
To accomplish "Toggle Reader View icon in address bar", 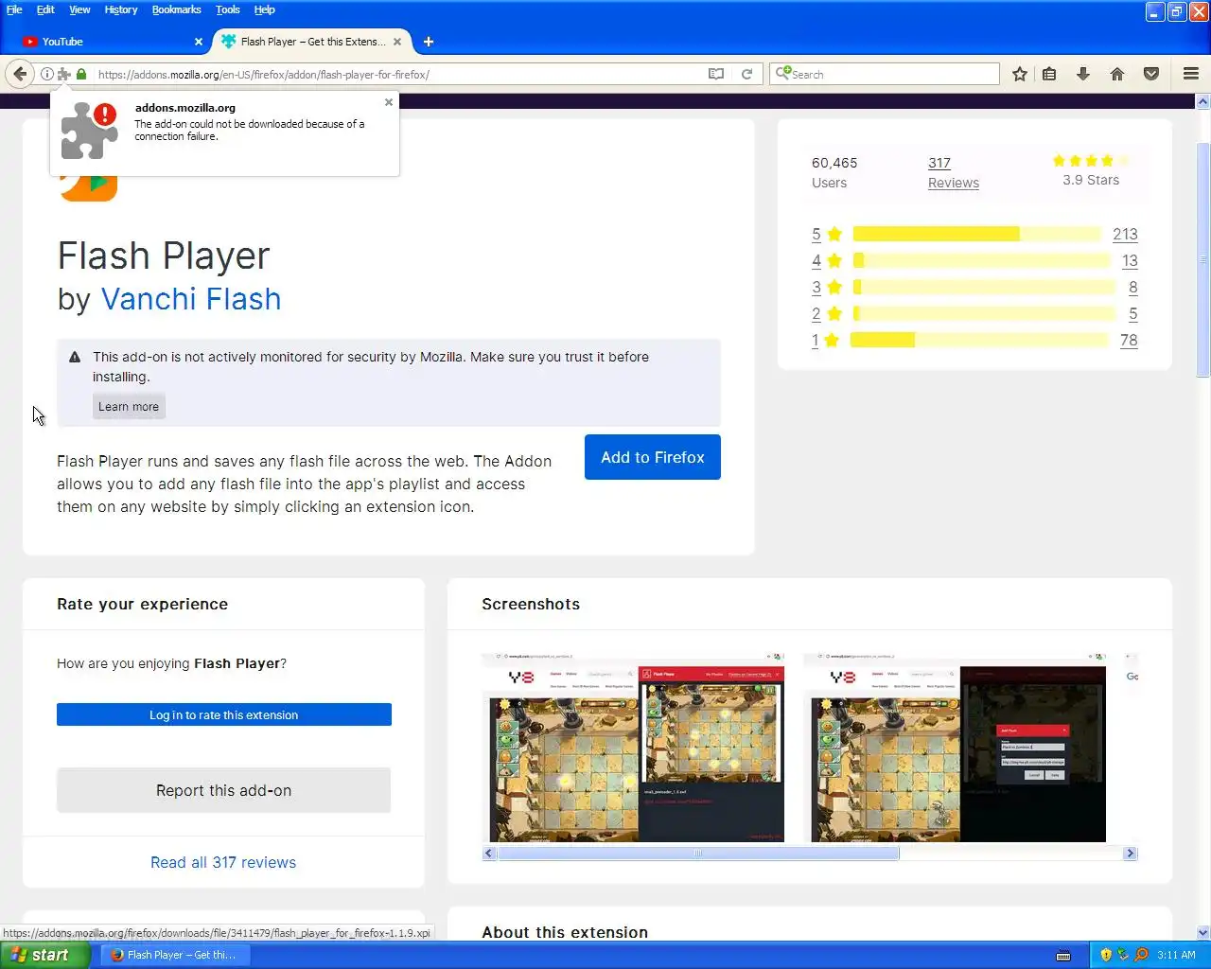I will pos(716,74).
